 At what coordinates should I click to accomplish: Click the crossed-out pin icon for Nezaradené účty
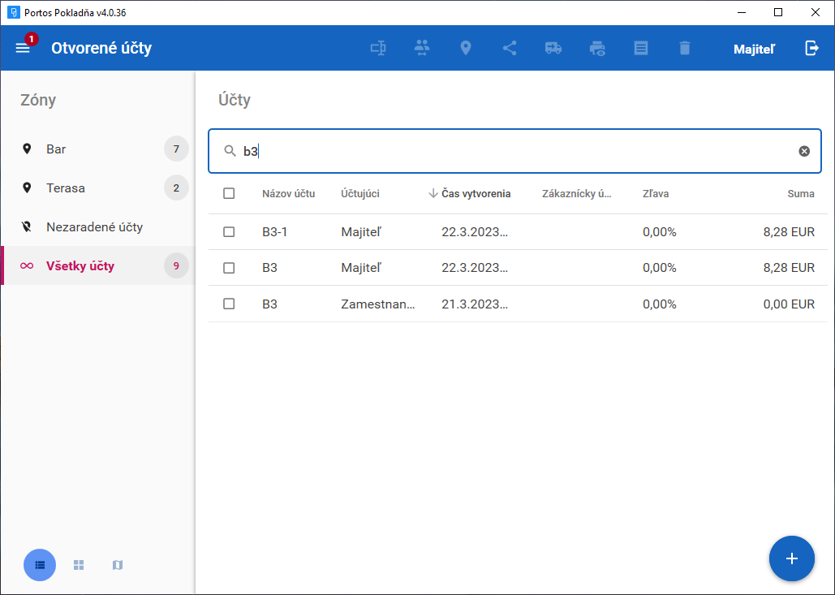27,227
